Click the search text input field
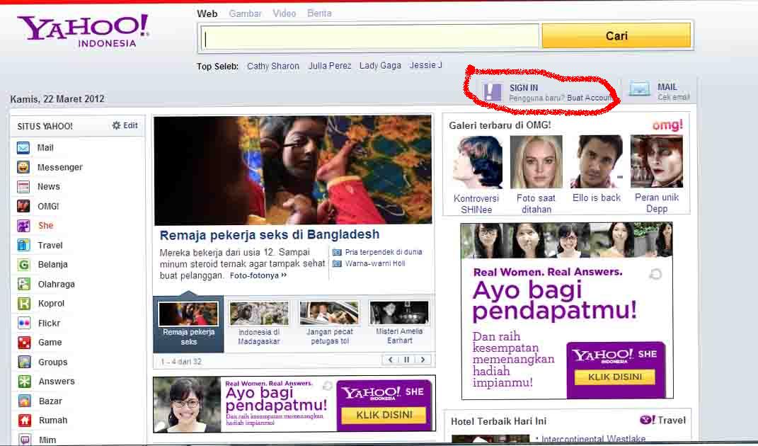758x446 pixels. tap(370, 36)
